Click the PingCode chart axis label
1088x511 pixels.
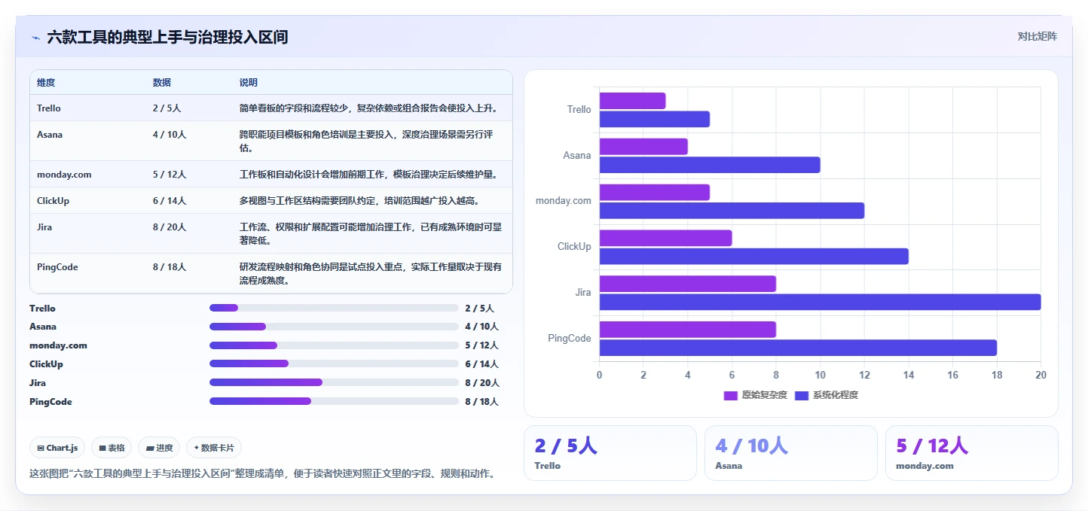pos(570,339)
